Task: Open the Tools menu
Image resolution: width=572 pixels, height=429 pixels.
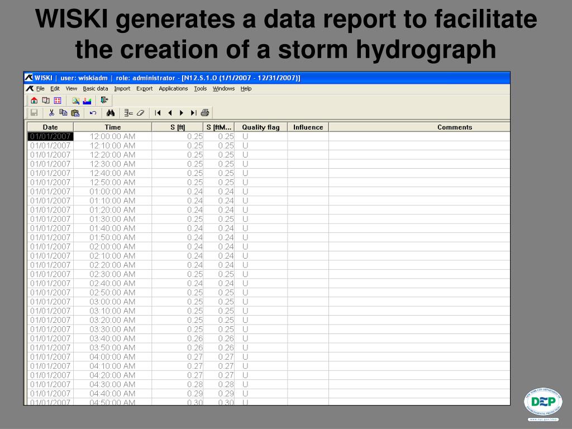Action: pos(201,89)
